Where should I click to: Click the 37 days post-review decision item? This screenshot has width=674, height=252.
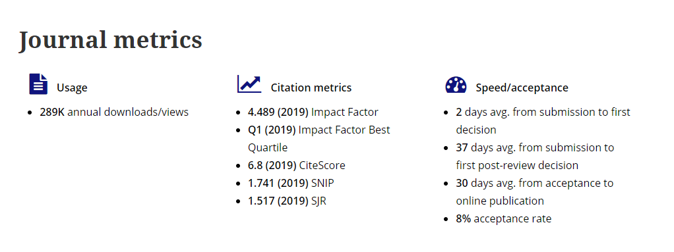point(535,157)
